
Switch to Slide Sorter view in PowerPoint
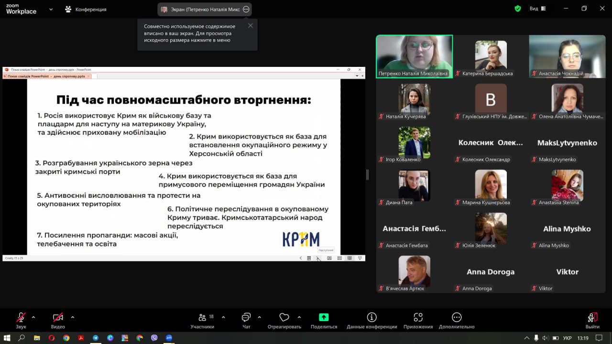(x=339, y=258)
